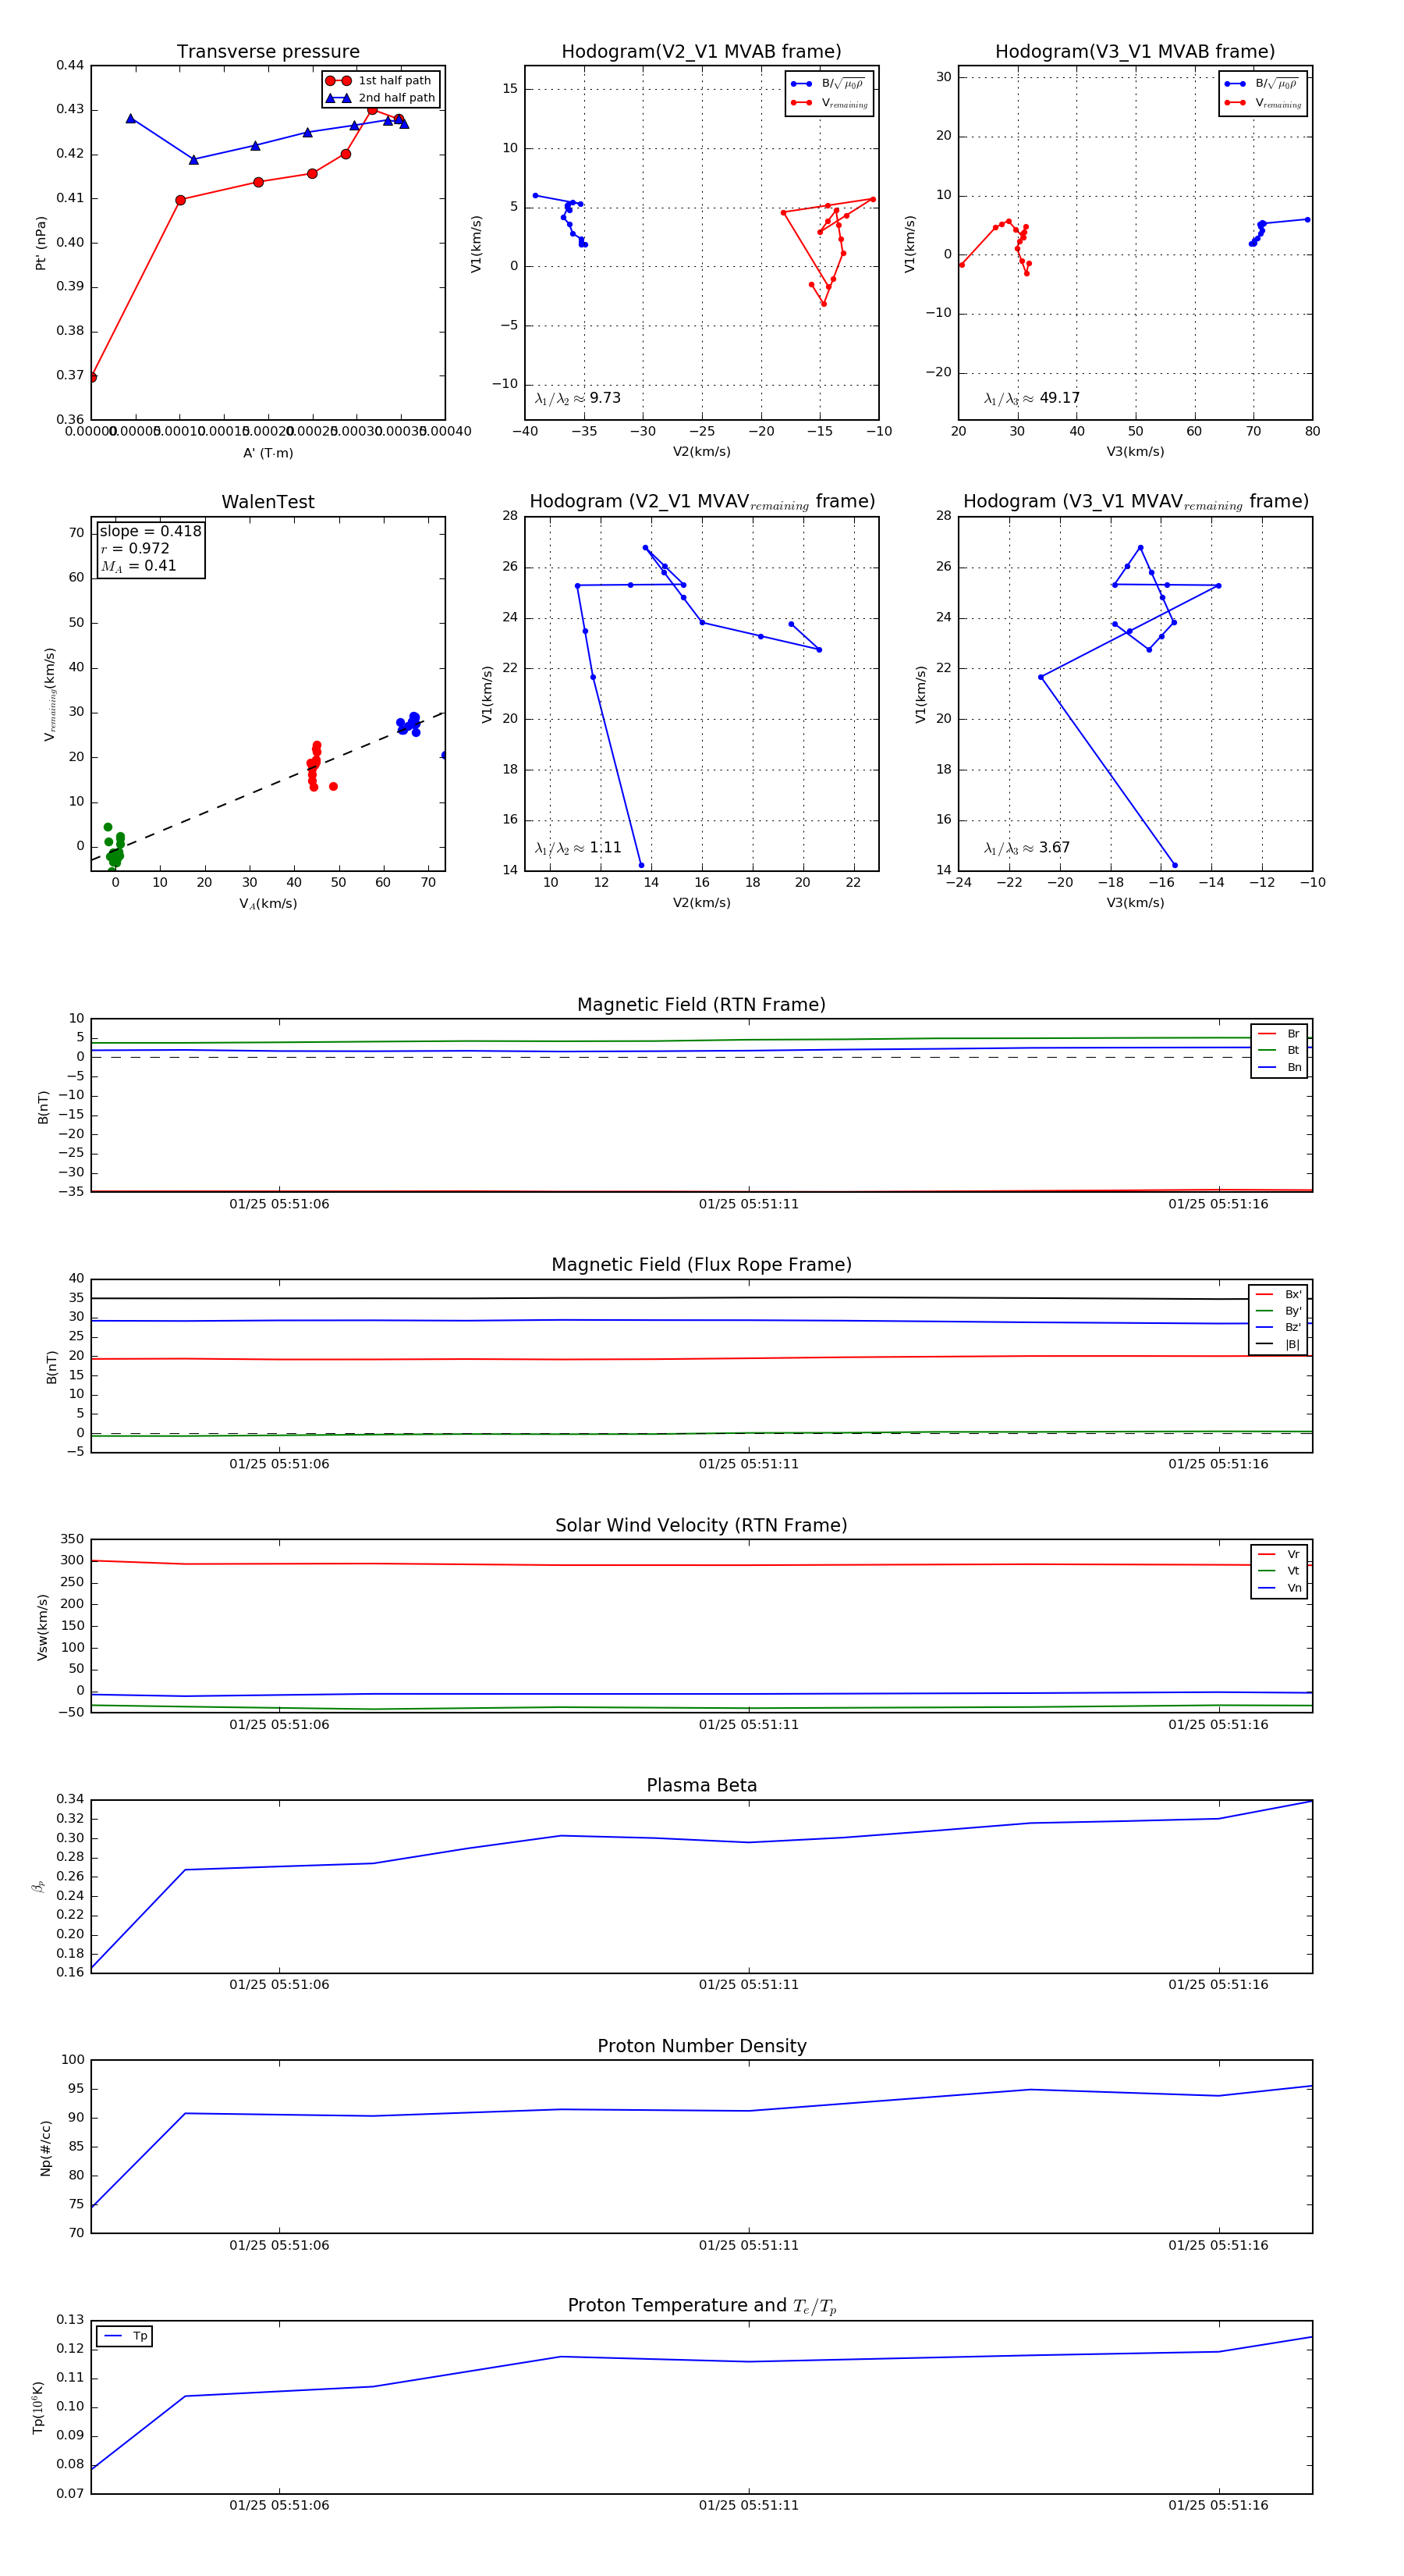Screen dimensions: 1404x2576
Task: Click the 'Hodogram(V3_V1 MVAB frame)' title
Action: tap(1135, 52)
